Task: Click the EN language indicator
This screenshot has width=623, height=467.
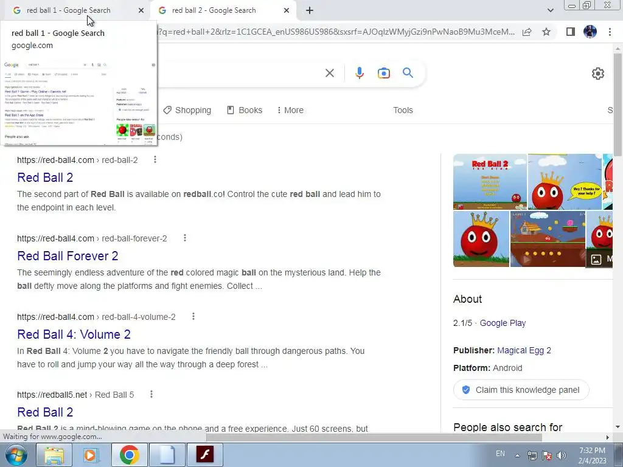Action: pos(500,454)
